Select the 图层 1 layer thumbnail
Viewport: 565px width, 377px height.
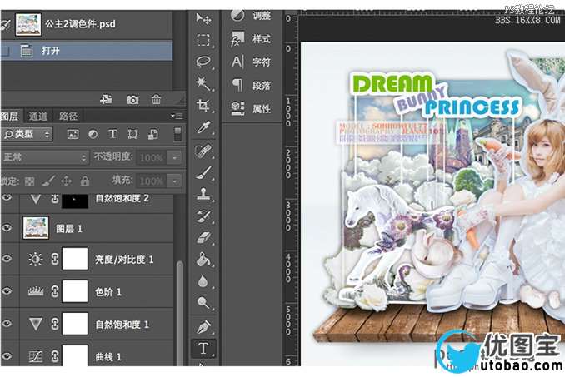pos(36,228)
